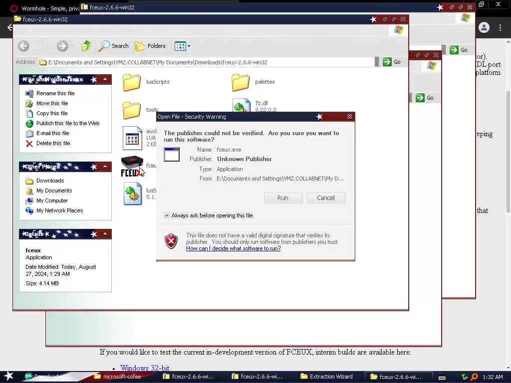Click Go in the middle Explorer window
This screenshot has height=383, width=511.
coord(425,98)
